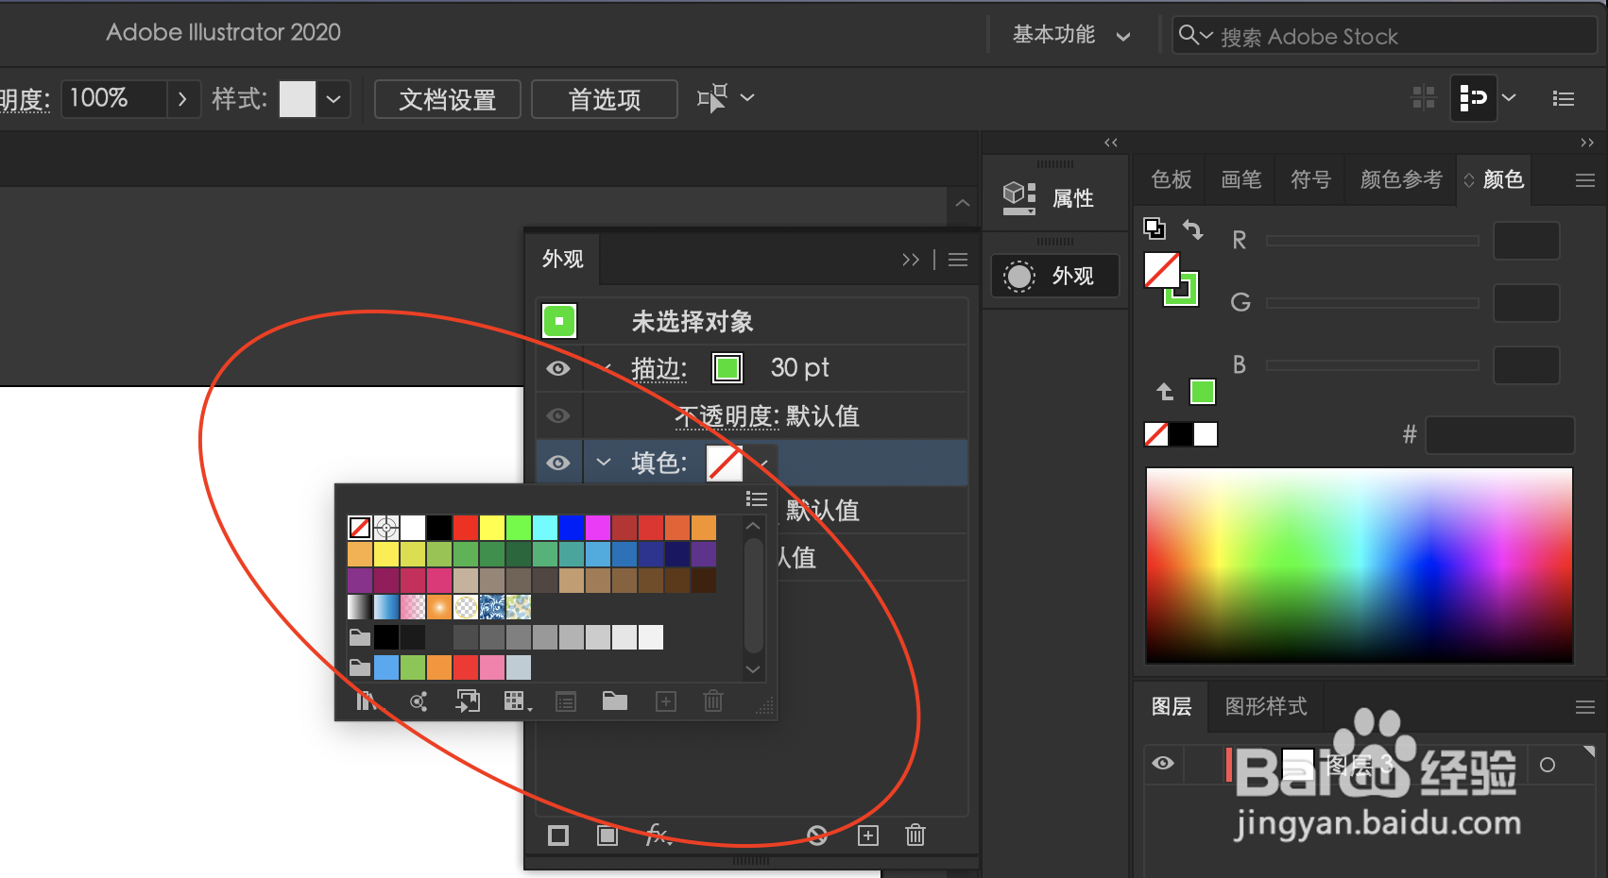Screen dimensions: 1608x878
Task: Open the 图形样式 graphic styles tab
Action: (1266, 706)
